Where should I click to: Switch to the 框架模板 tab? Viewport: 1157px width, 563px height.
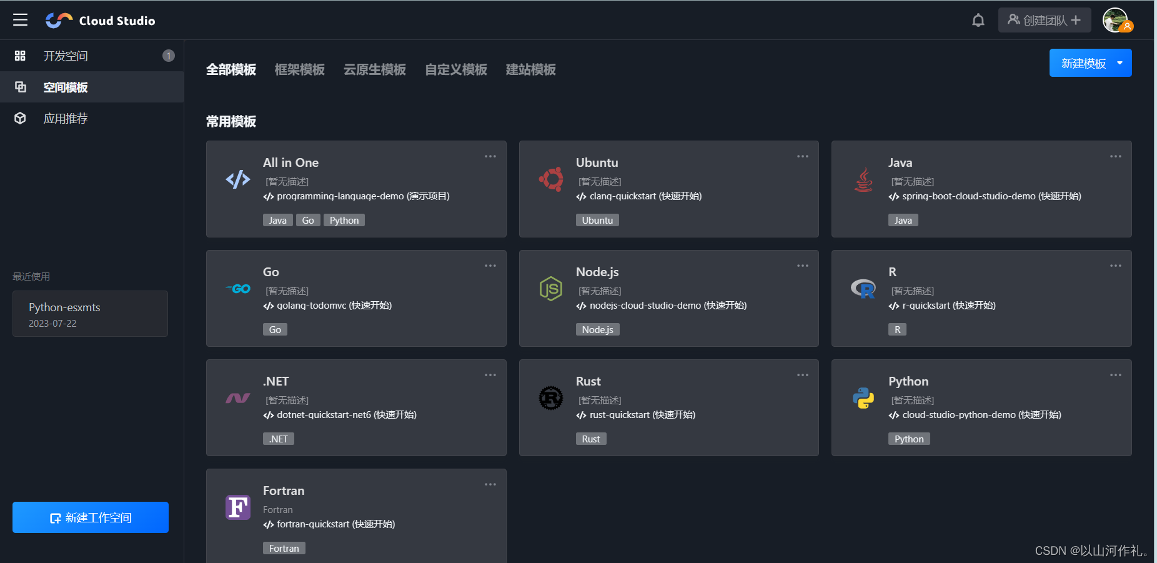[300, 69]
